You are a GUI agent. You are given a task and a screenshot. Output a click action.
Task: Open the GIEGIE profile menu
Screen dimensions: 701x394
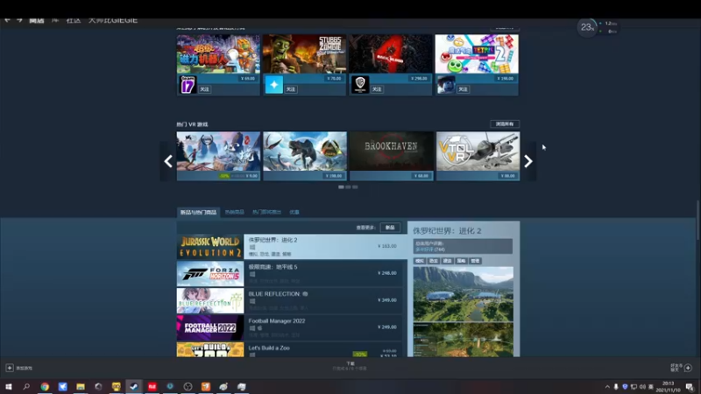click(113, 20)
